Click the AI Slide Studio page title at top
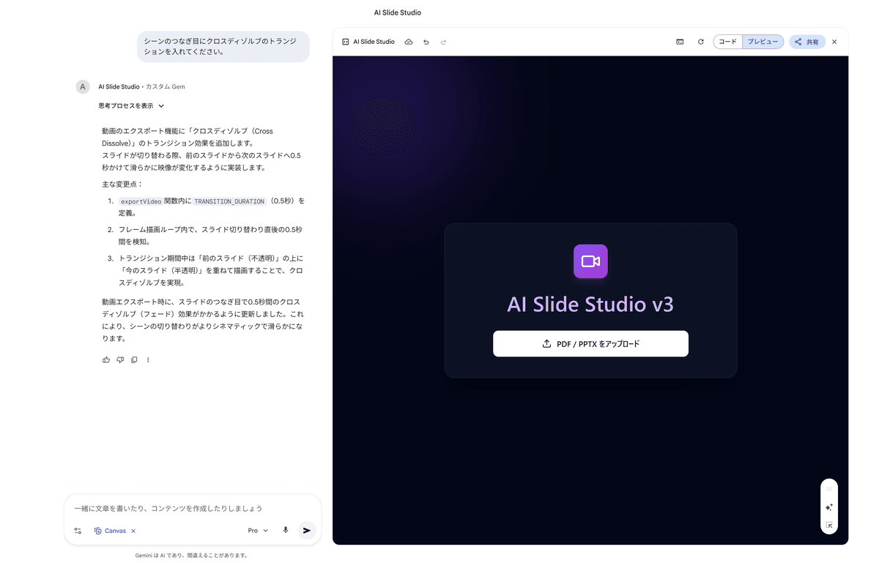 coord(398,12)
